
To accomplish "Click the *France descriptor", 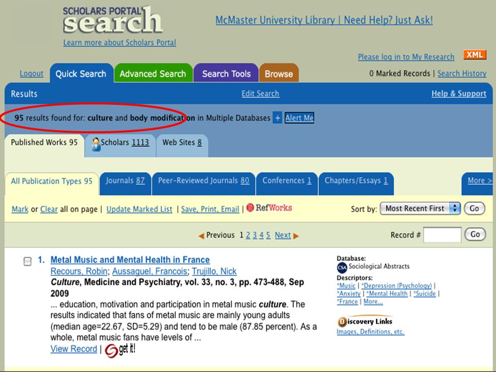I will pos(347,301).
